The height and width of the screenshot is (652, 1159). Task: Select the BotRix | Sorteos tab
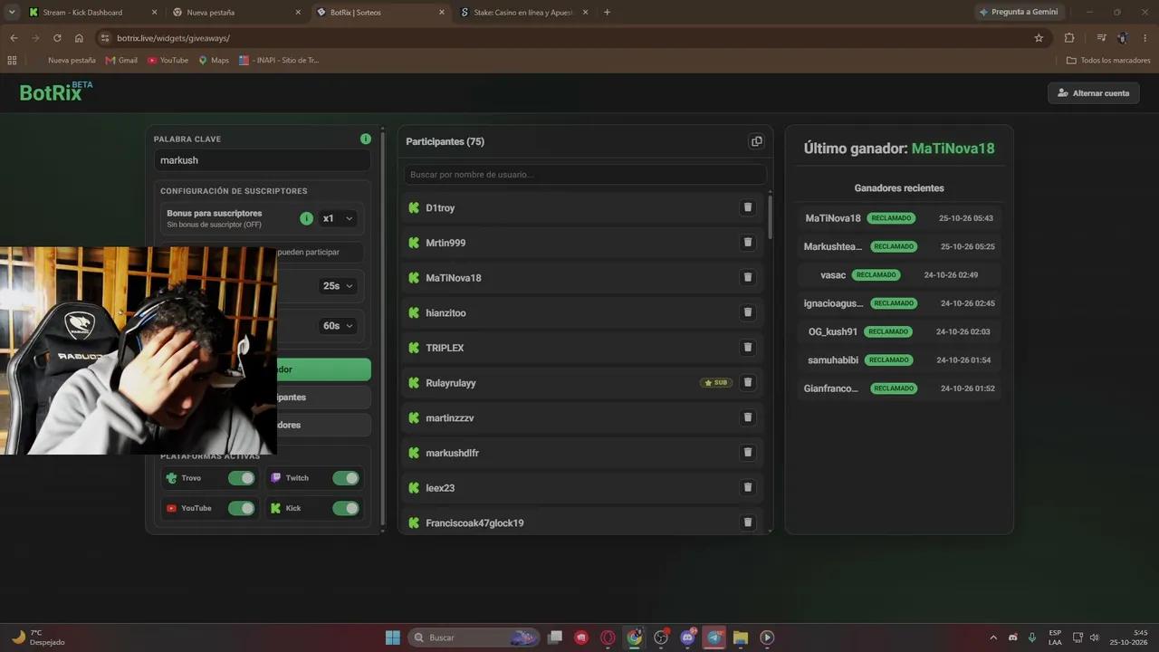[x=381, y=13]
